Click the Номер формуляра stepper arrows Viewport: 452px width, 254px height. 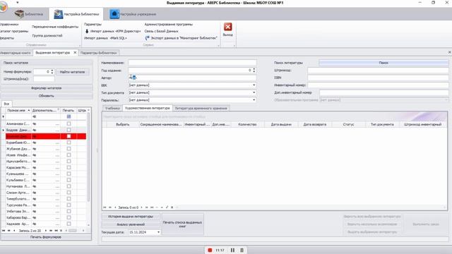click(52, 71)
